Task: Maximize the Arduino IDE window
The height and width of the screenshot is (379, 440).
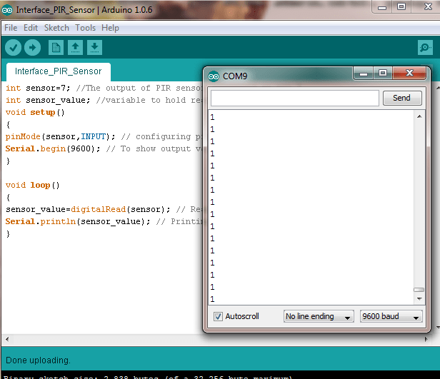Action: click(401, 7)
